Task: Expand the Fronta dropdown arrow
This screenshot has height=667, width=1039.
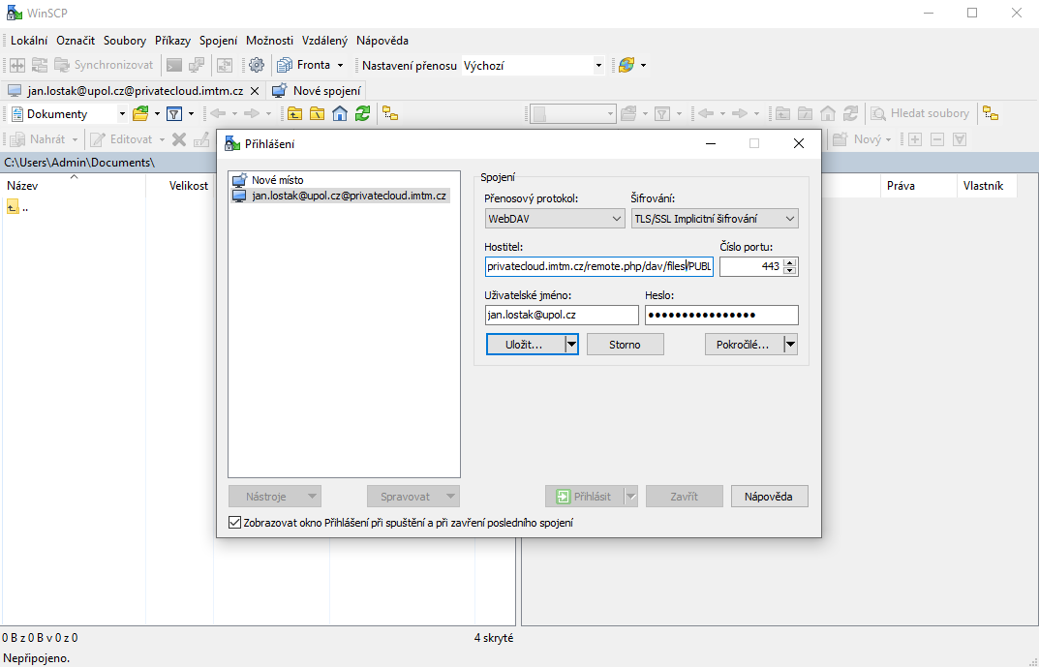Action: tap(341, 65)
